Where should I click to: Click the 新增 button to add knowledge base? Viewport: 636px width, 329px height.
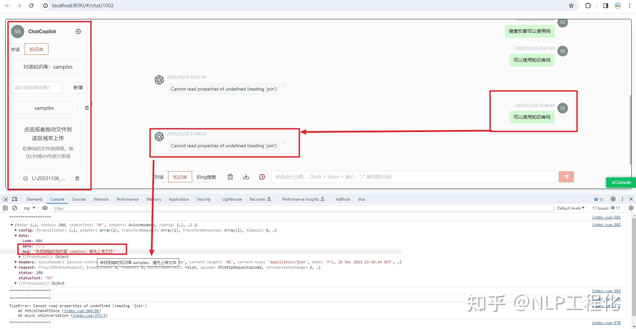[x=78, y=87]
